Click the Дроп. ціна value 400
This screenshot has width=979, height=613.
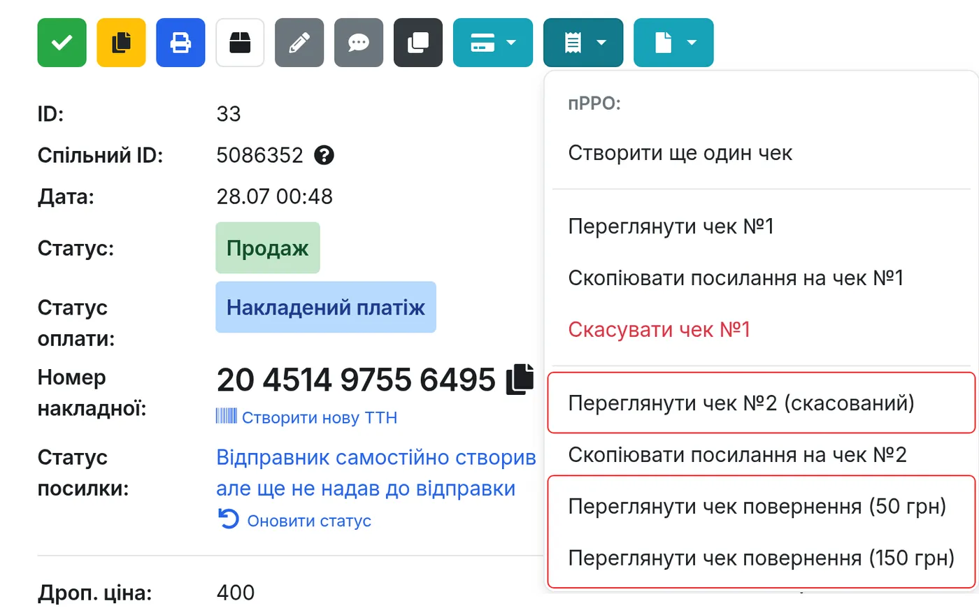[x=236, y=593]
